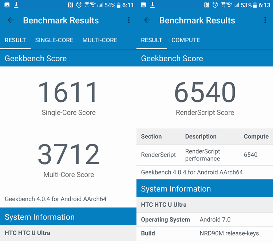
Task: Select RESULT tab on right screen
Action: (151, 40)
